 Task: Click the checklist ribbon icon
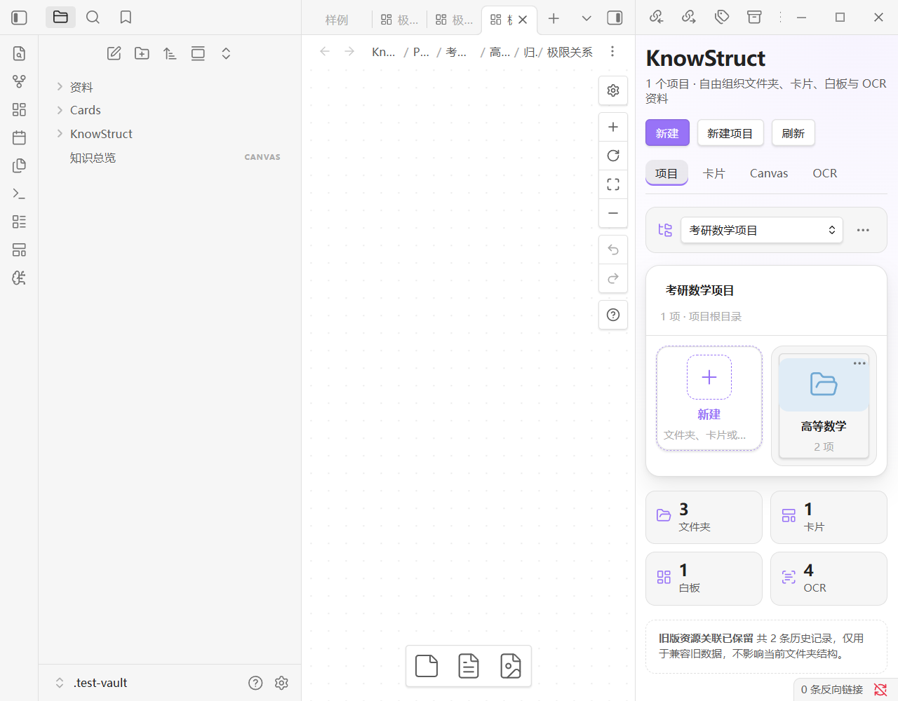tap(20, 222)
